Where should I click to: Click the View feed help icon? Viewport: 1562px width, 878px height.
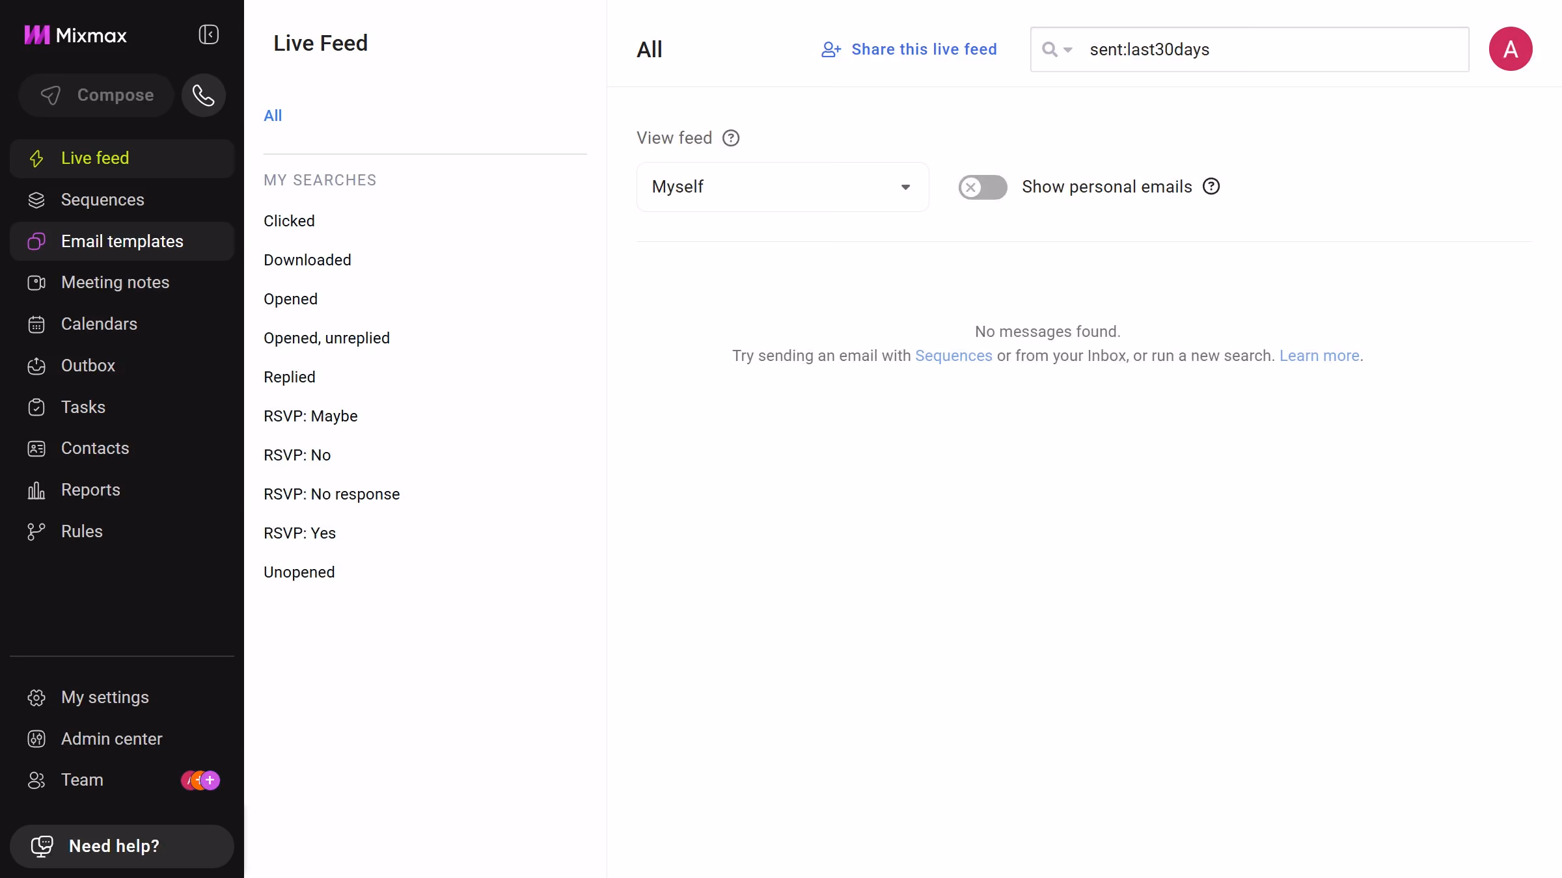point(731,138)
